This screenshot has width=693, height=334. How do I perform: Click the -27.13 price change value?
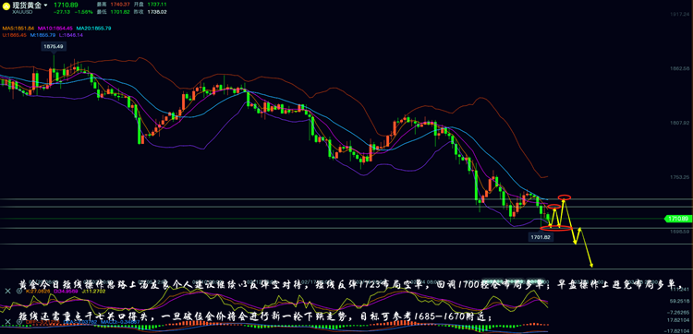61,12
